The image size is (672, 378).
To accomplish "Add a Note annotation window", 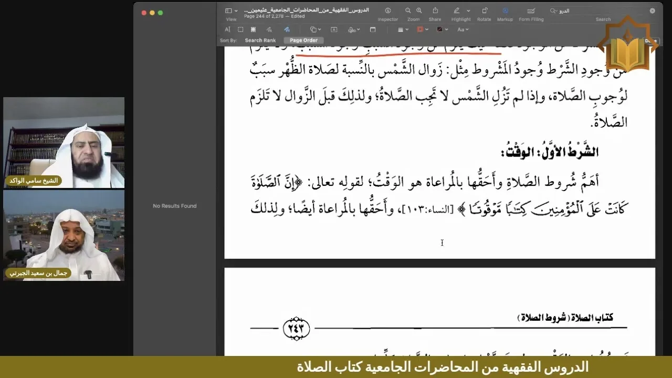I will 373,29.
